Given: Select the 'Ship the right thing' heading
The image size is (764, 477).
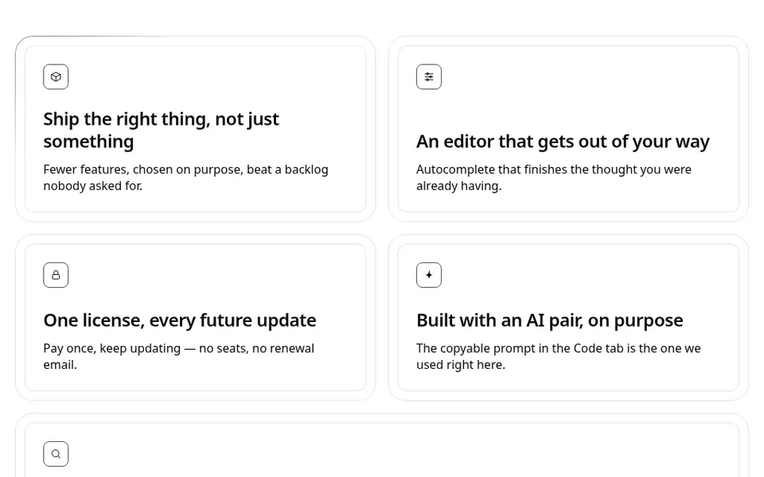Looking at the screenshot, I should 162,130.
